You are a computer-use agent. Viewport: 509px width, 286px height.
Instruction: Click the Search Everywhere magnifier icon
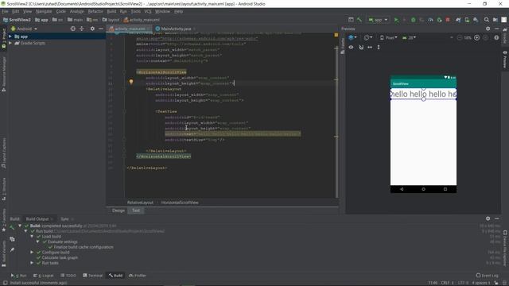(486, 20)
